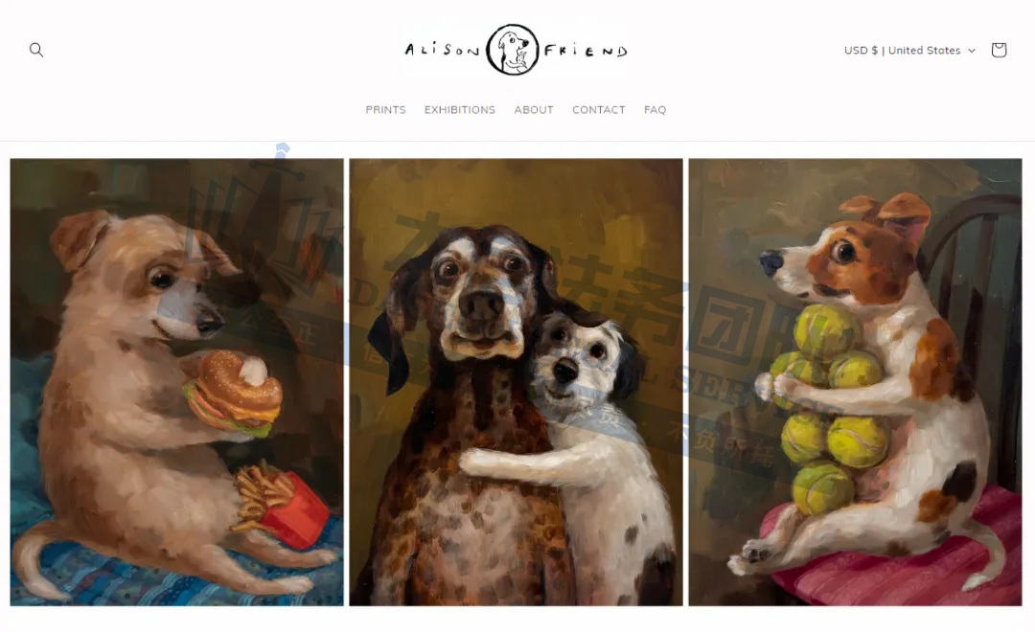Screen dimensions: 1035x632
Task: Open the dog with burger painting
Action: (177, 382)
